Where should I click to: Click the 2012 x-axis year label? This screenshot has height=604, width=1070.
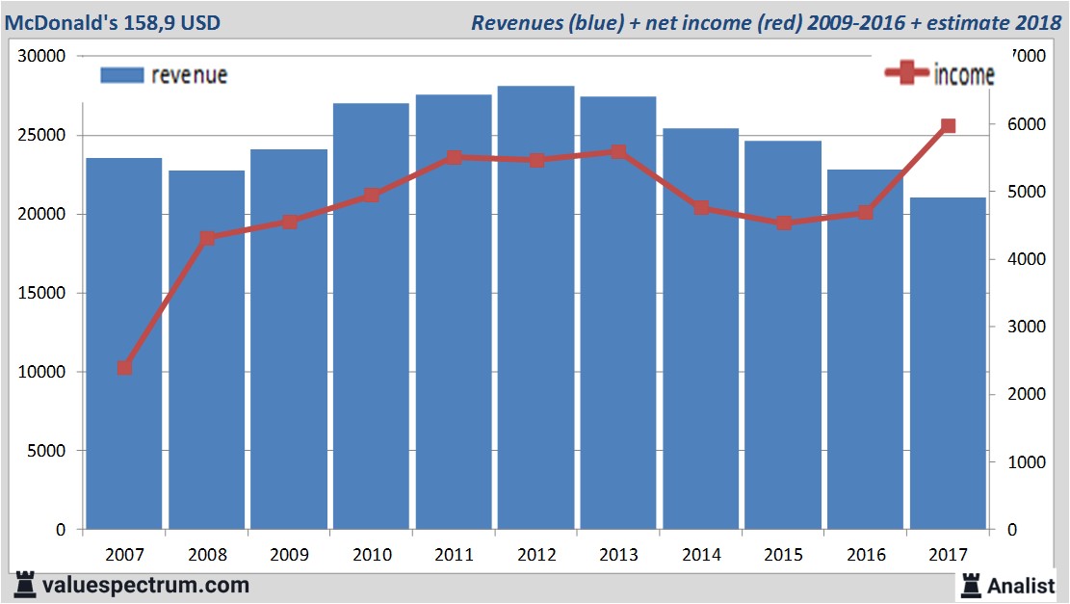tap(536, 554)
